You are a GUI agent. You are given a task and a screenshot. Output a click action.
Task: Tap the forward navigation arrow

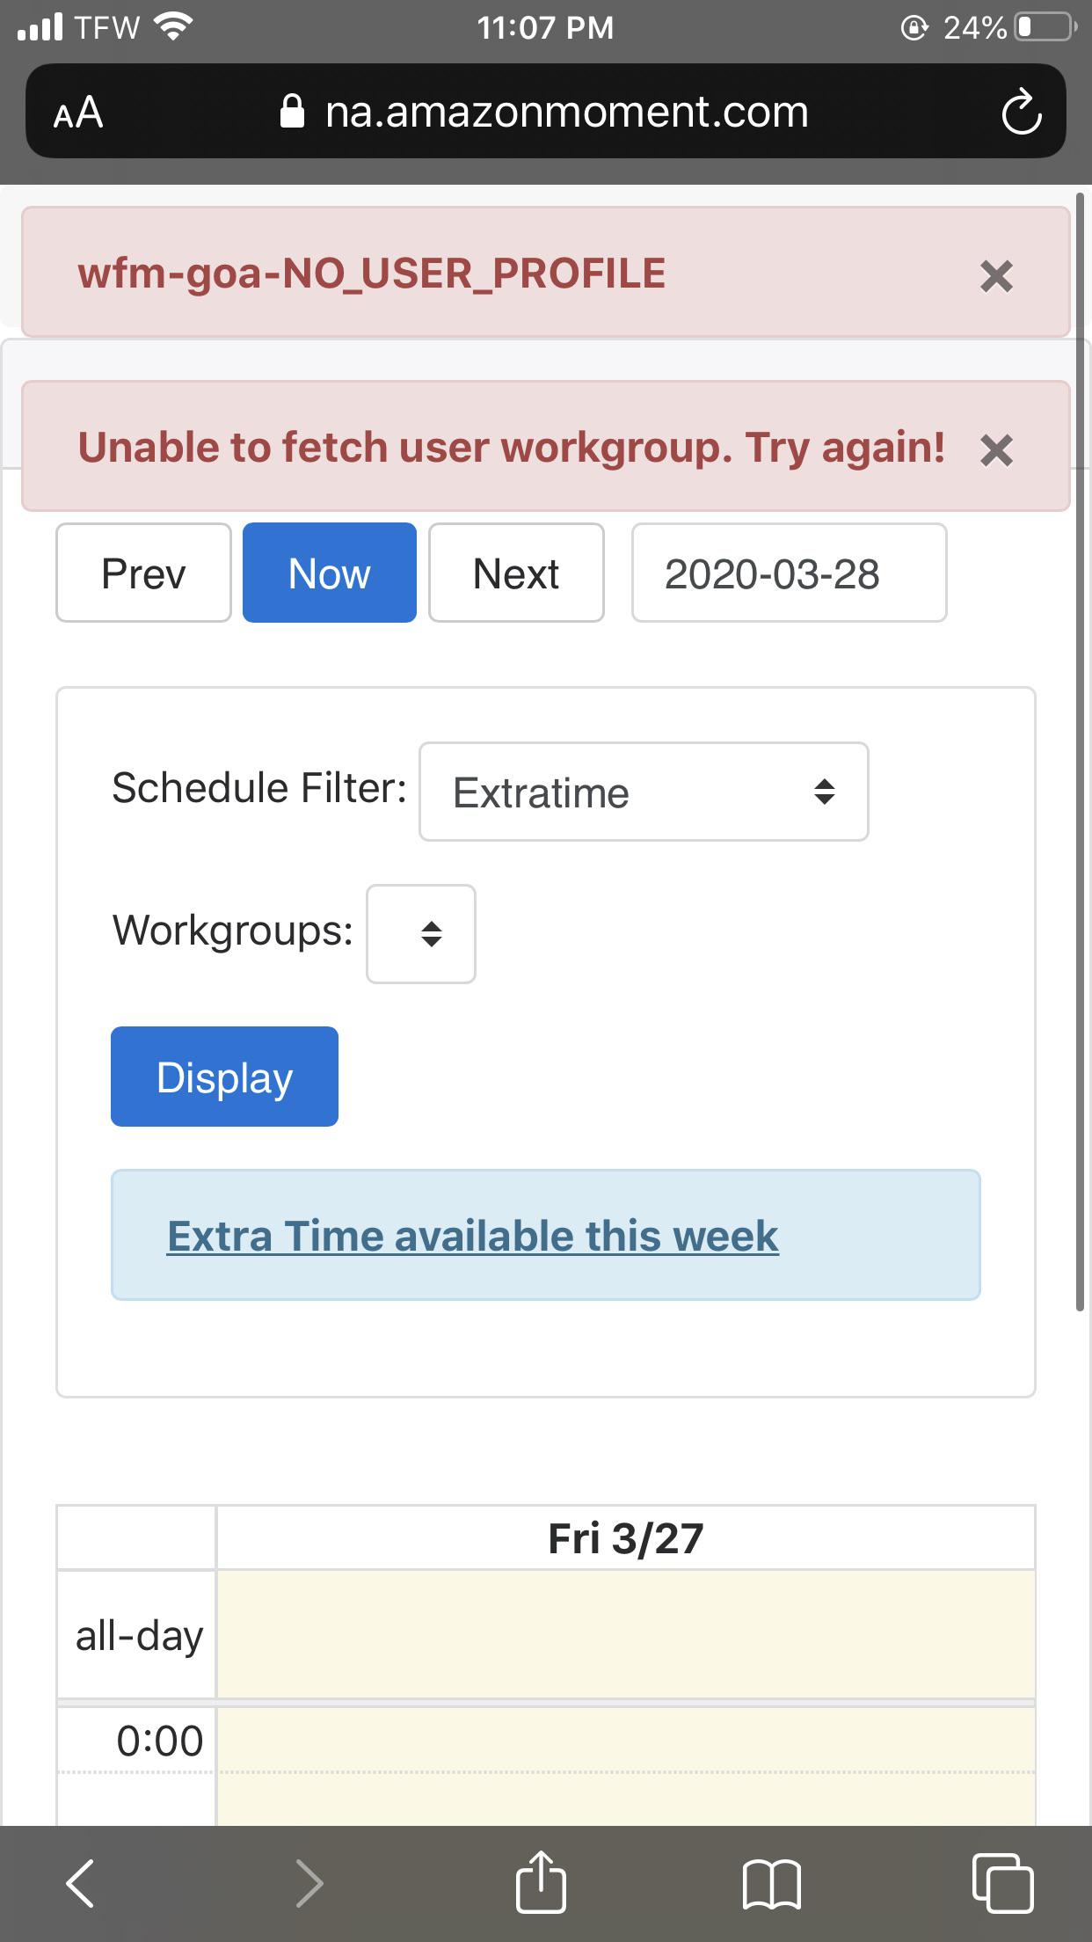(309, 1882)
